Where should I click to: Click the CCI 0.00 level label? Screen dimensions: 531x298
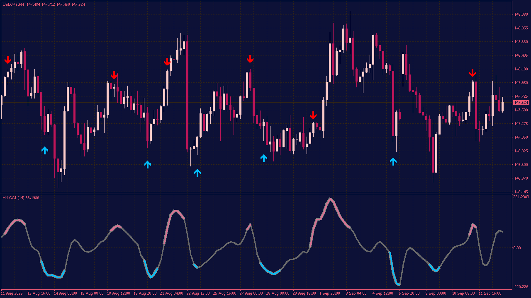(517, 248)
